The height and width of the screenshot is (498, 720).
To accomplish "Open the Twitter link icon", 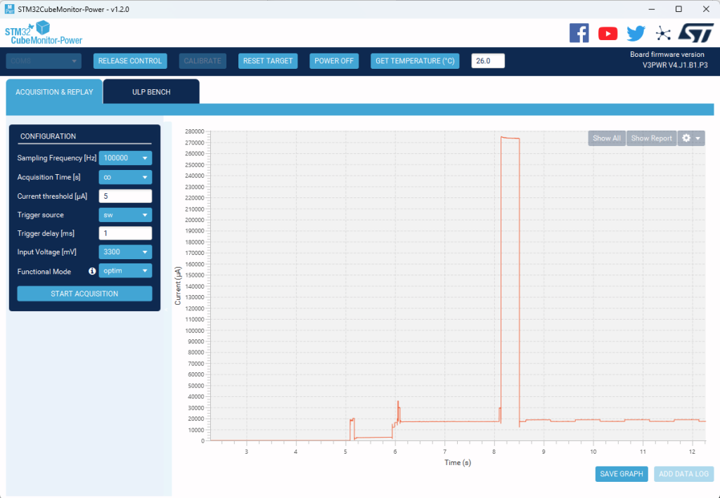I will 636,34.
